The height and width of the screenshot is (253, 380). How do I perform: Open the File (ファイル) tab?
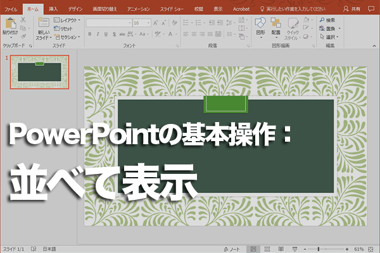[x=11, y=9]
